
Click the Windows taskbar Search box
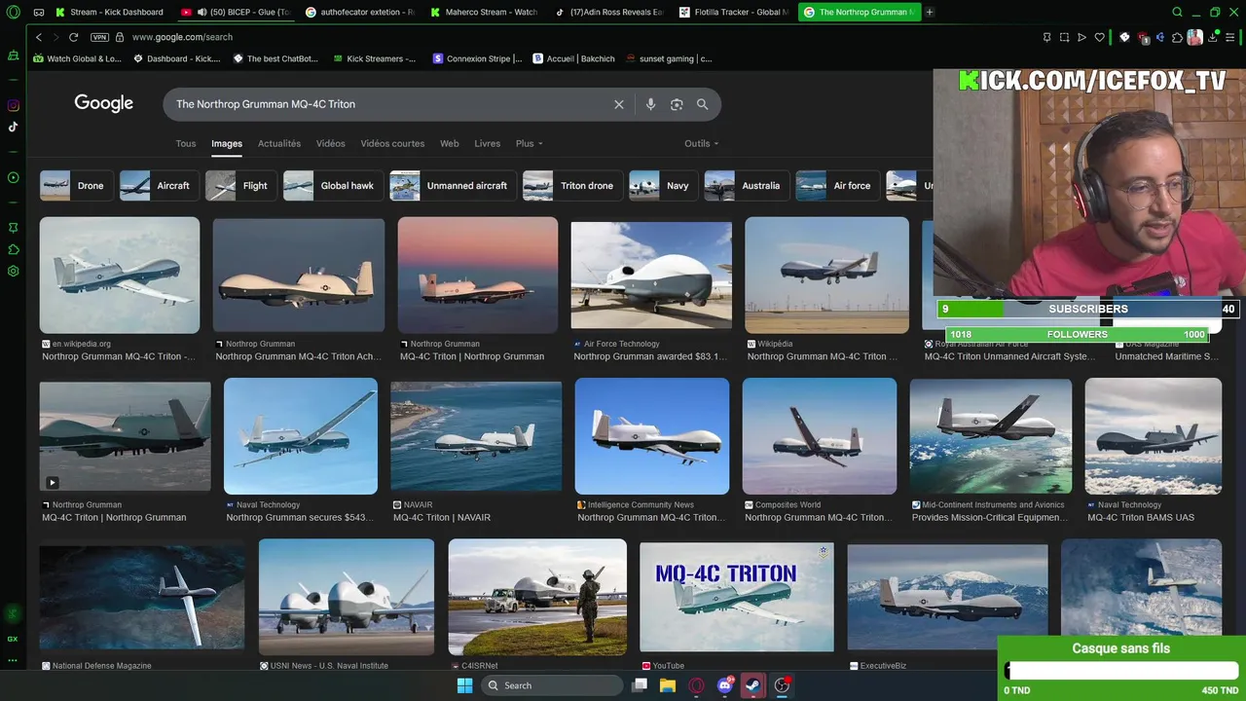tap(551, 685)
